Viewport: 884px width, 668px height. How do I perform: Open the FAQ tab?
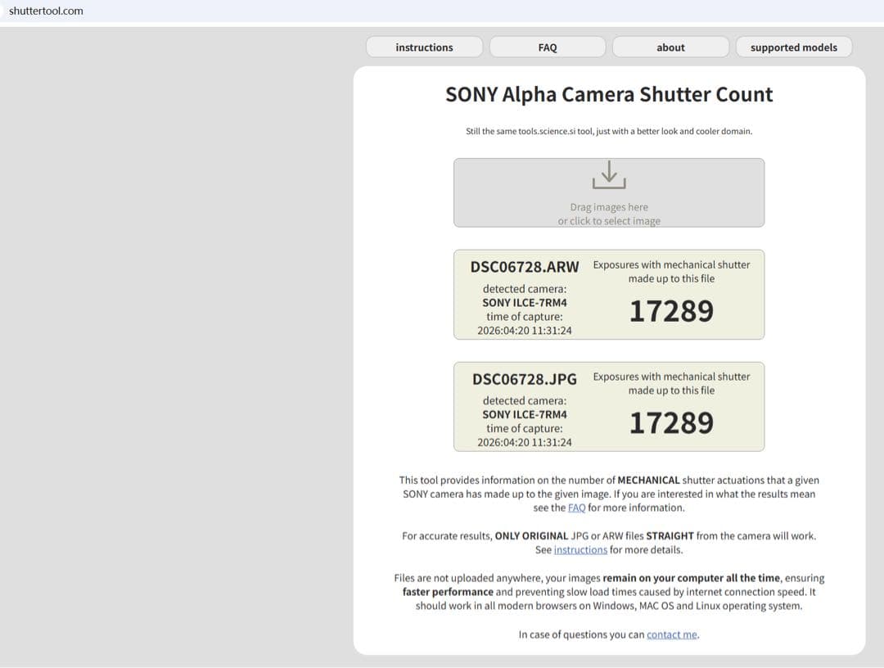[548, 47]
